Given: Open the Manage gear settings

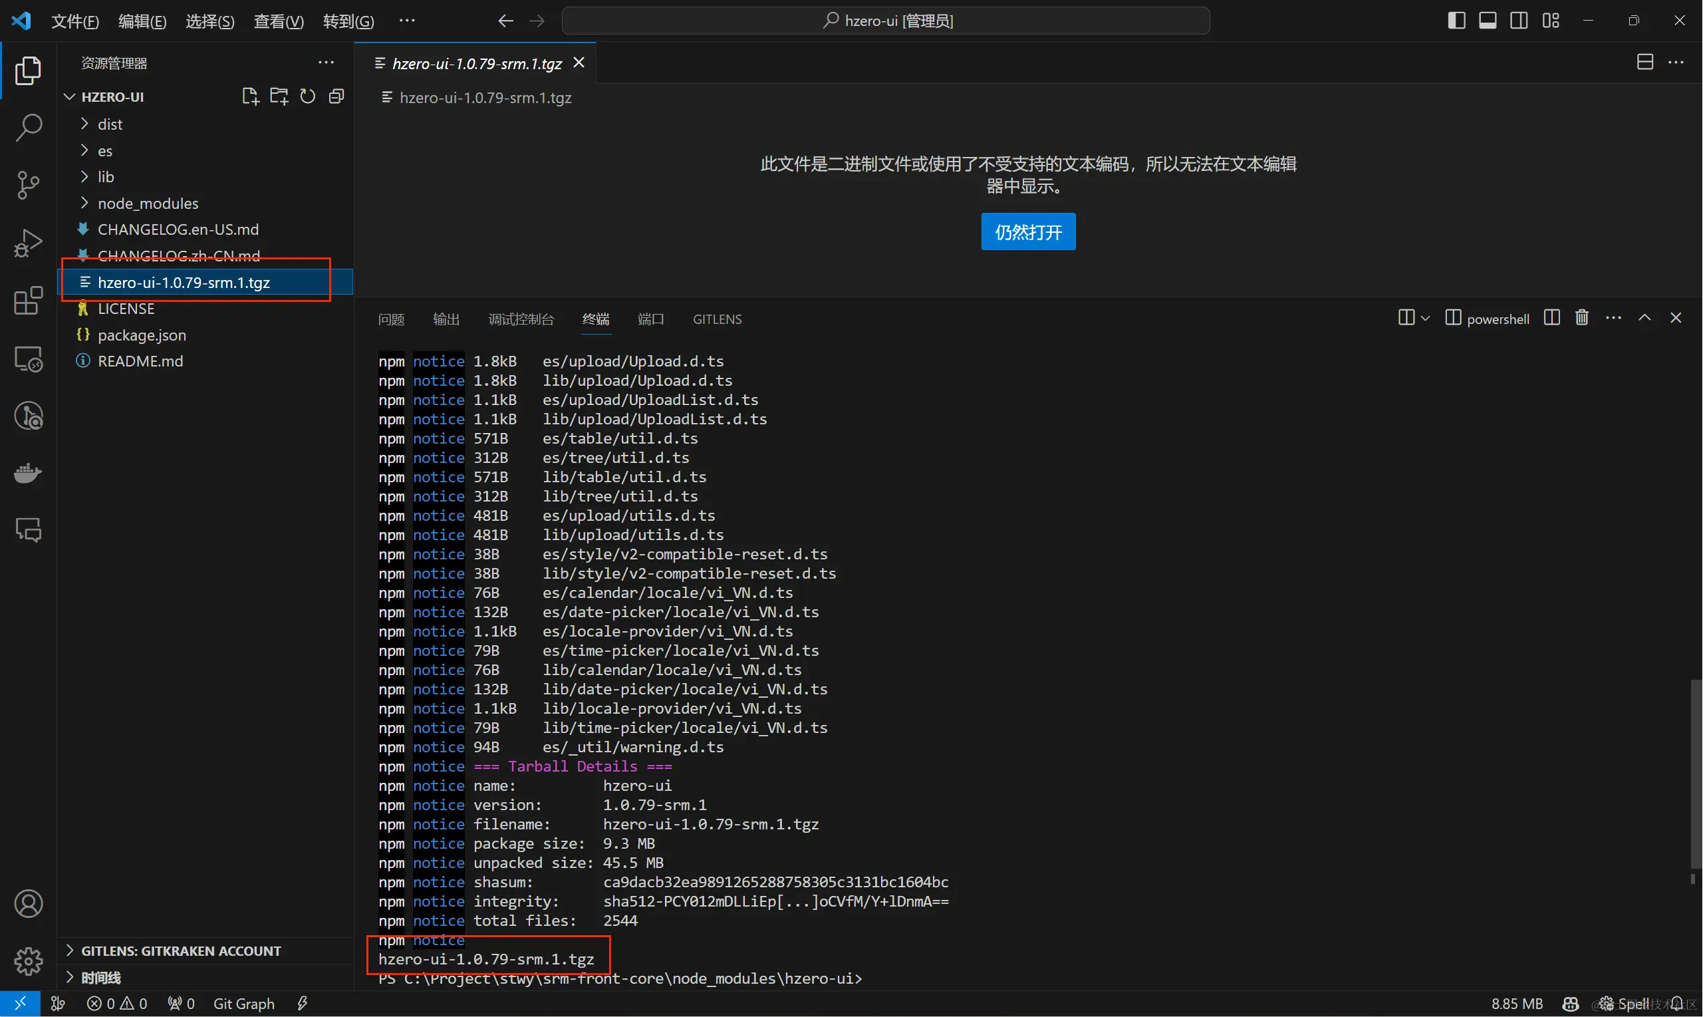Looking at the screenshot, I should click(x=28, y=961).
